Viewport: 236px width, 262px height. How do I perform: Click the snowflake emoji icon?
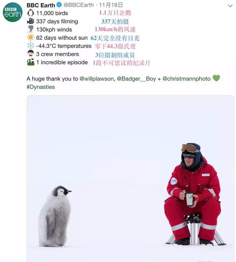click(x=31, y=46)
